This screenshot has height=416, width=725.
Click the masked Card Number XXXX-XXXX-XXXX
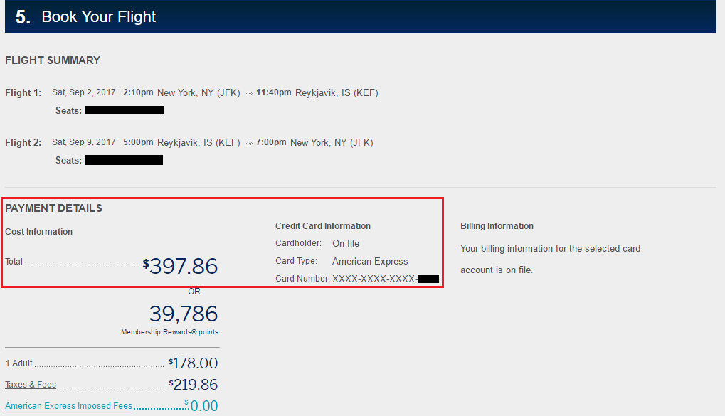click(x=374, y=279)
